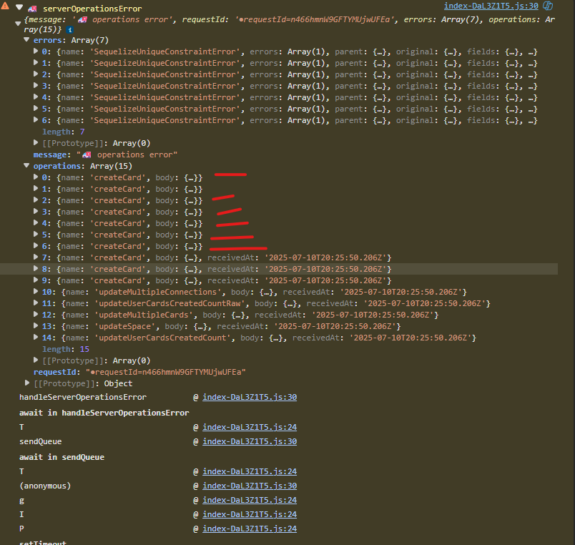Expand error 6 SequelizeUniqueConstraintError entry

point(36,121)
